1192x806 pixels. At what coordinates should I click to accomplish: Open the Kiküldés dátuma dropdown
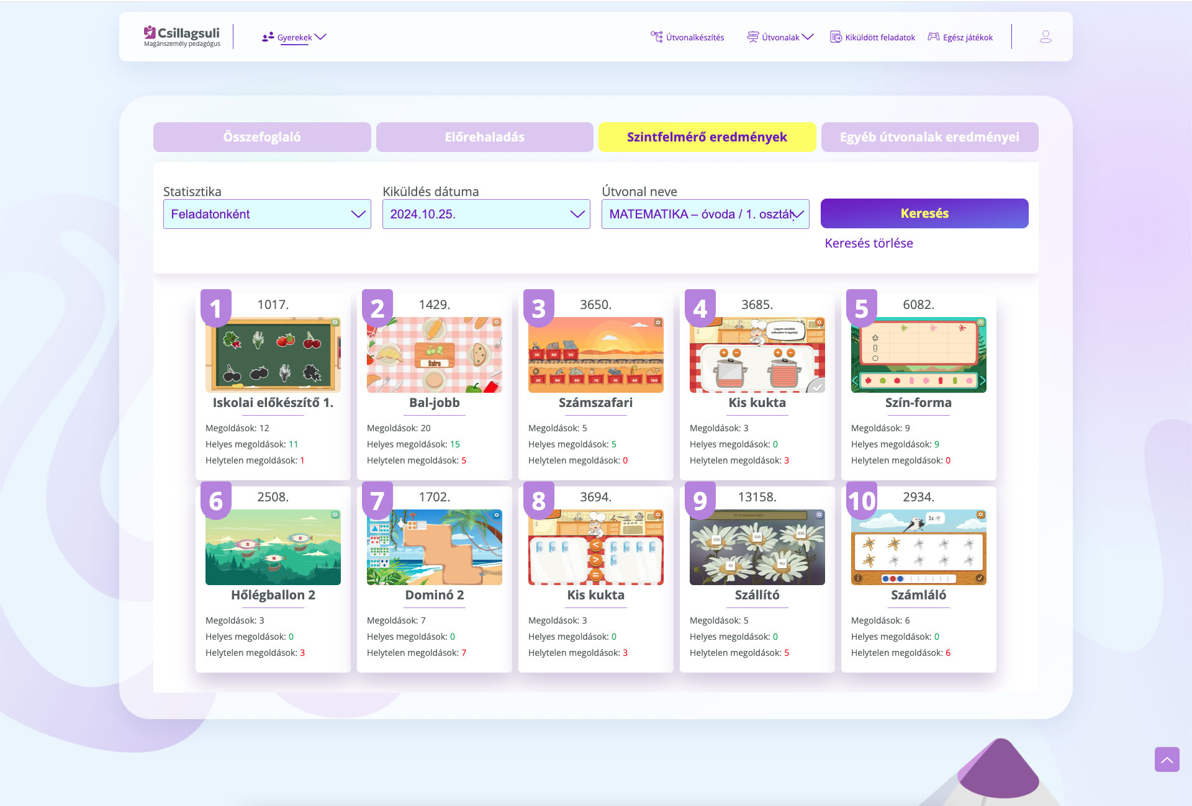click(486, 214)
